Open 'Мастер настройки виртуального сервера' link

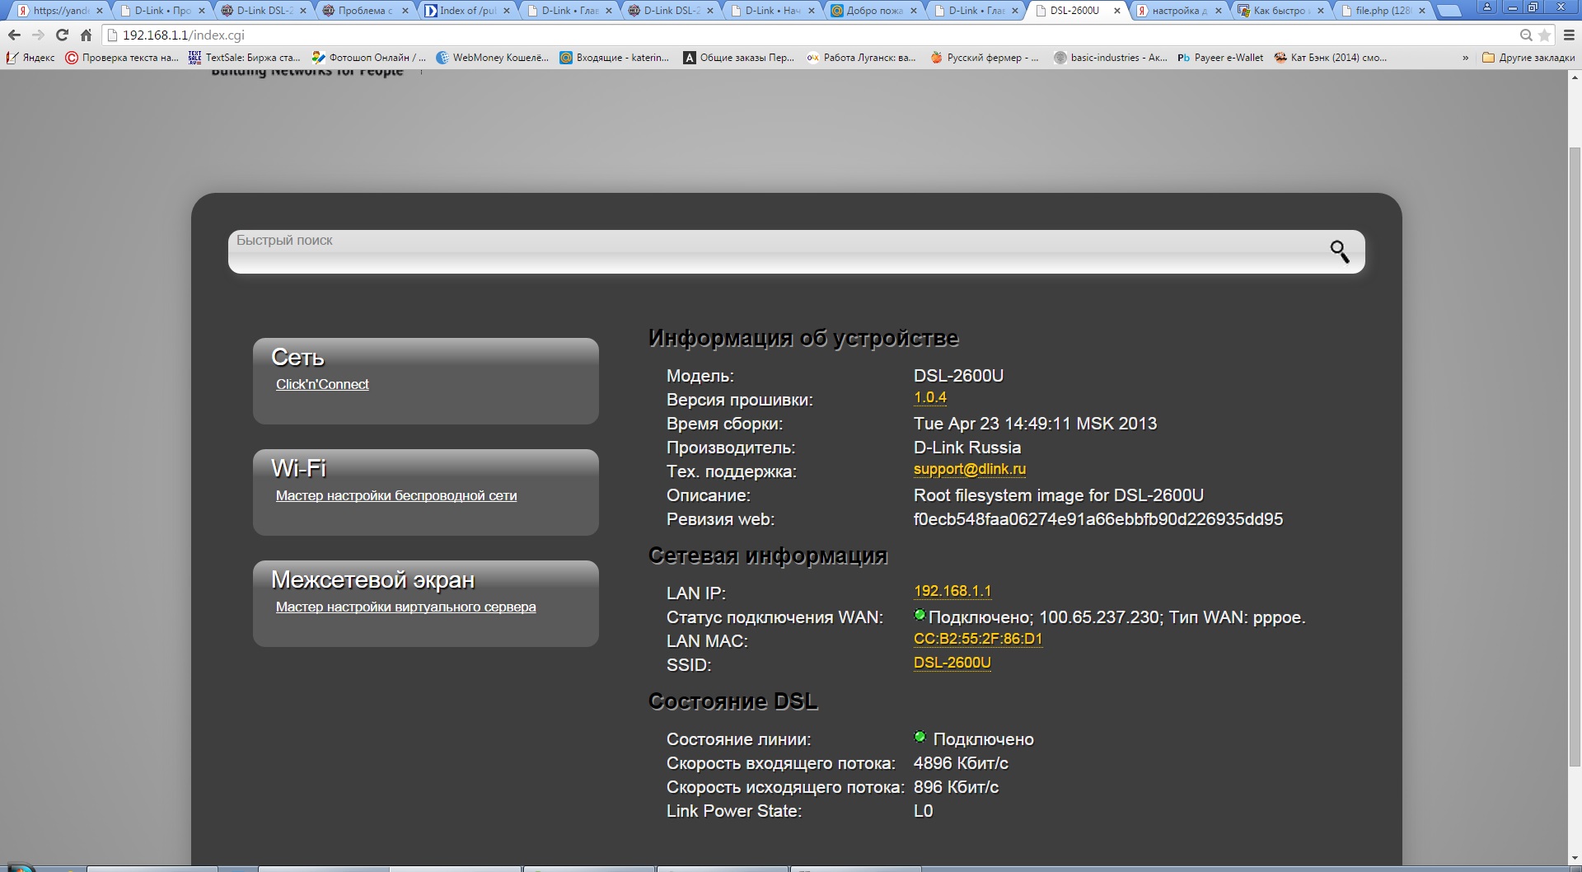pyautogui.click(x=405, y=607)
